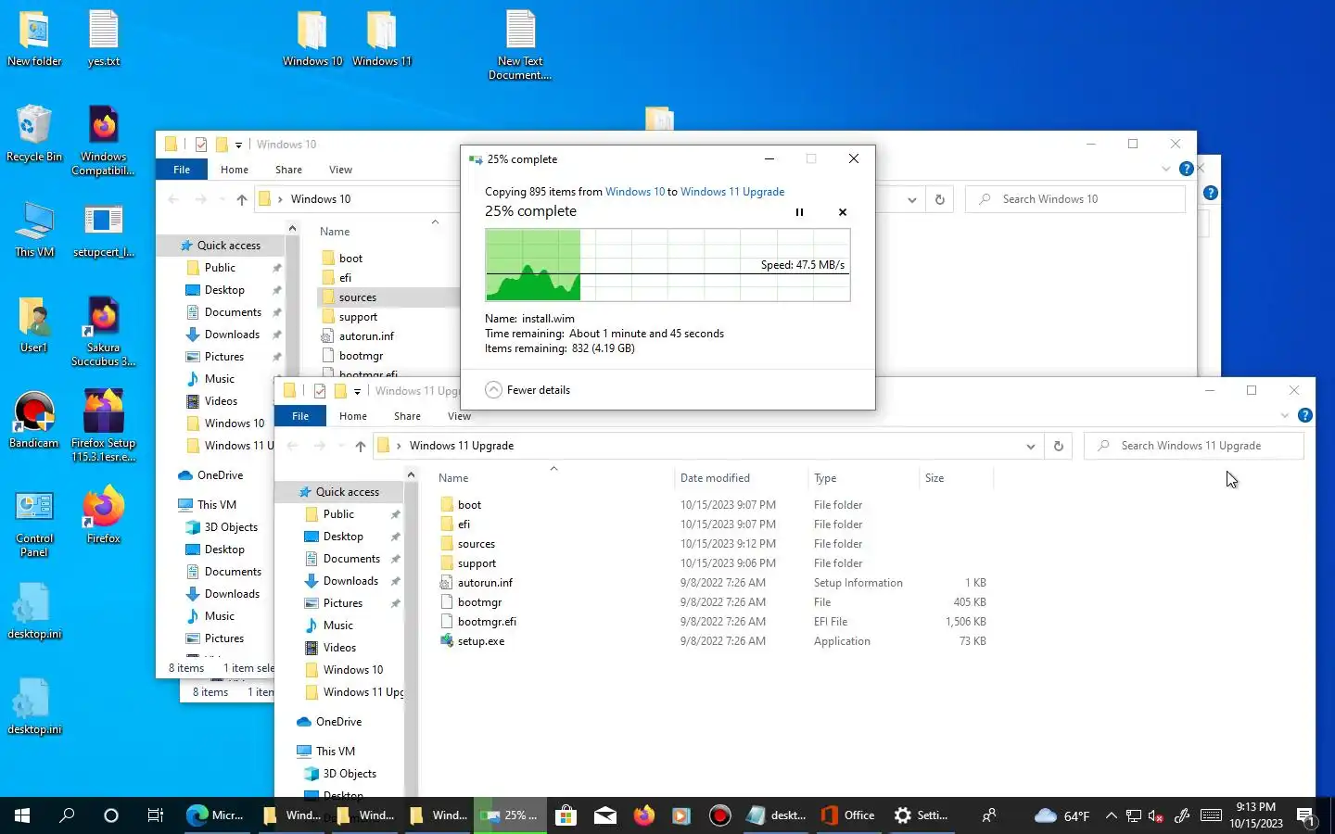Select Control Panel desktop icon
Image resolution: width=1335 pixels, height=834 pixels.
[x=34, y=524]
